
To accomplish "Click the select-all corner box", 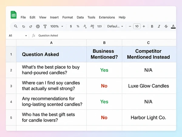I will (x=11, y=43).
